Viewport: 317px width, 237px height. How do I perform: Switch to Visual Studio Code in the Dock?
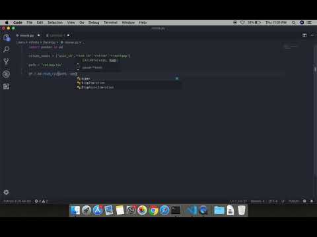[x=192, y=211]
